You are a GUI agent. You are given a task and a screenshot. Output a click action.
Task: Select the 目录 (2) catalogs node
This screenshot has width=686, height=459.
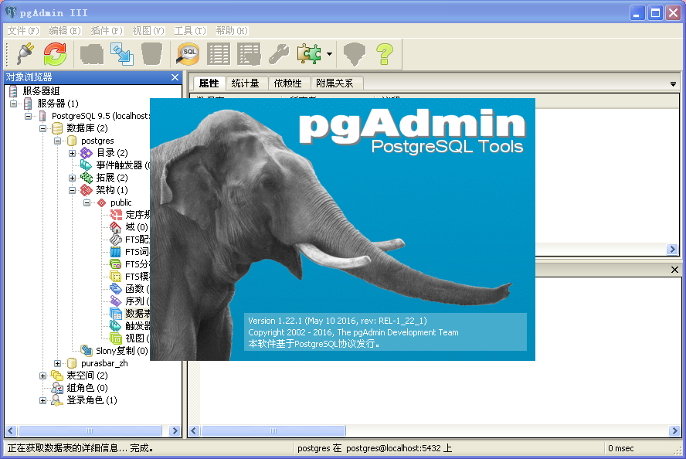coord(112,153)
